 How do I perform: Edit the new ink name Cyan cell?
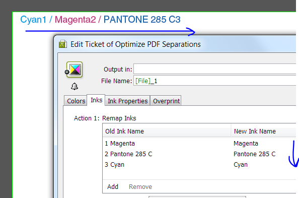[x=241, y=164]
